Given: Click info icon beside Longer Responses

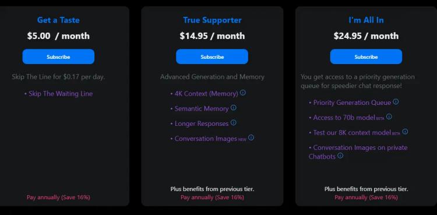Looking at the screenshot, I should click(234, 122).
